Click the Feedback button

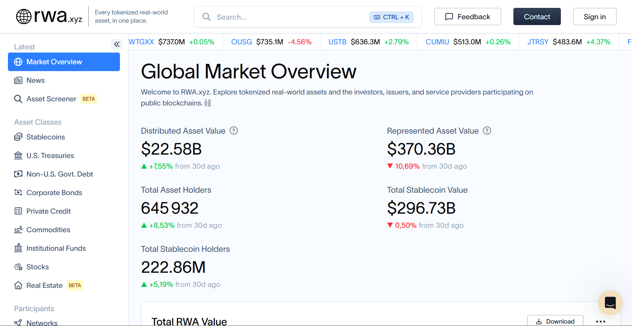(467, 16)
